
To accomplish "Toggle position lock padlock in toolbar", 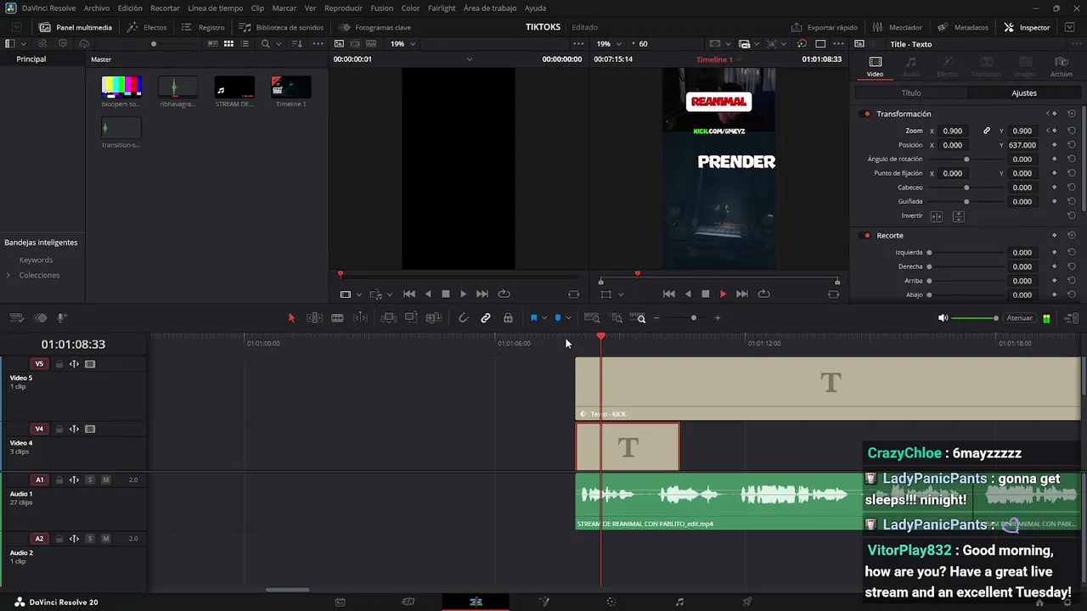I will click(508, 318).
